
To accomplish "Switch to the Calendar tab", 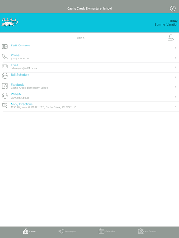I will tap(107, 231).
